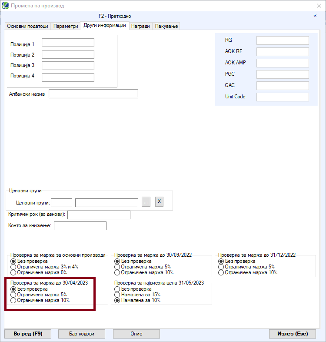Close the Промена на производ window
The height and width of the screenshot is (342, 326).
pyautogui.click(x=319, y=6)
